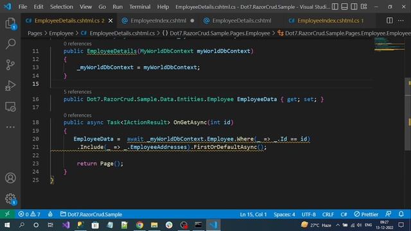Open Google Chrome from taskbar
Image resolution: width=411 pixels, height=231 pixels.
pos(139,225)
